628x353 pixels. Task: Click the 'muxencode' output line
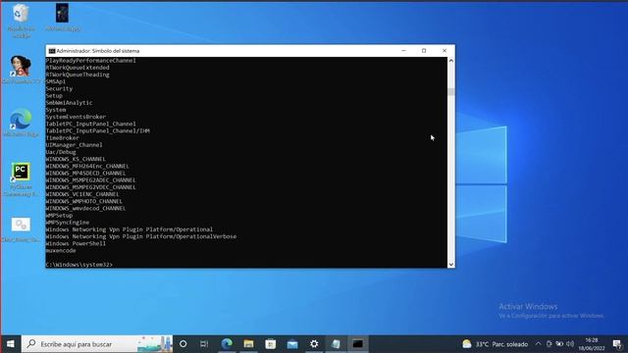coord(61,251)
